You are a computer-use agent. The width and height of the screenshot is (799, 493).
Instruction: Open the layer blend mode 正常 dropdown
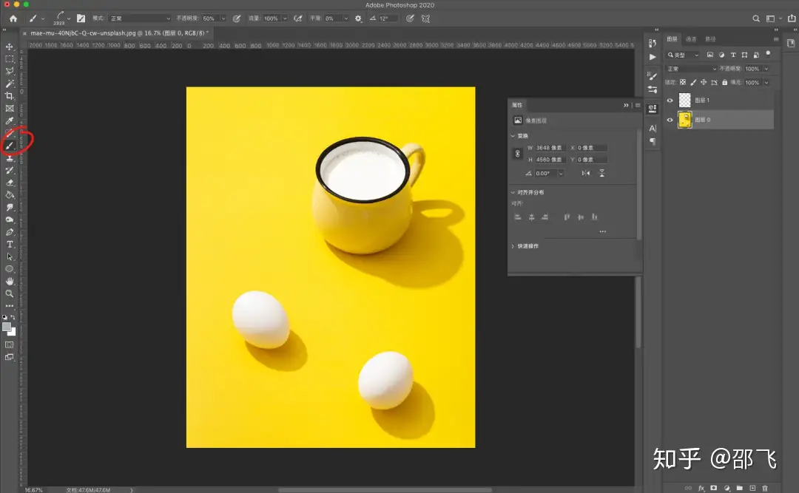click(692, 69)
